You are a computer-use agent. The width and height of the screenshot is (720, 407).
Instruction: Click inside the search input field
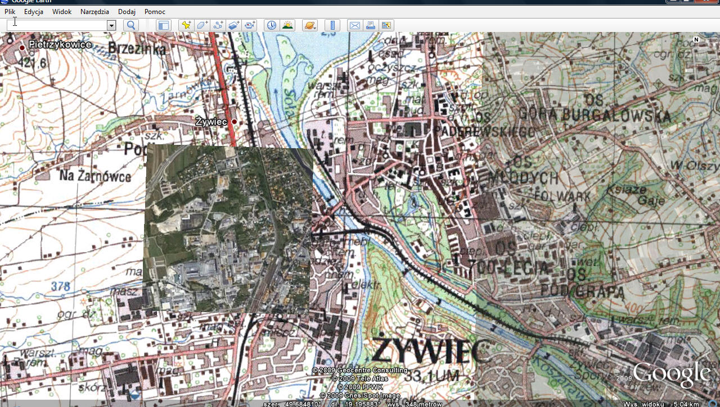click(x=56, y=25)
